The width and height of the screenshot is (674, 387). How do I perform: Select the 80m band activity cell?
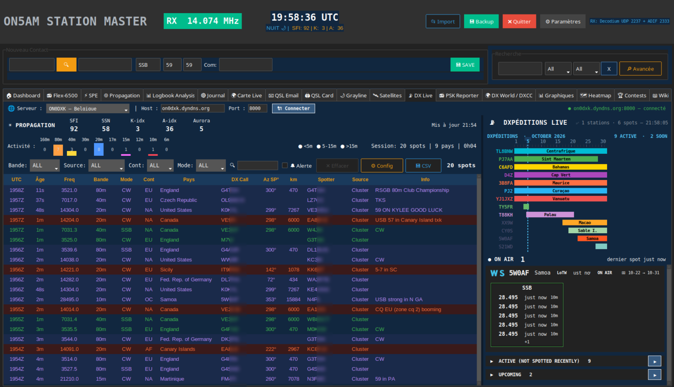58,149
